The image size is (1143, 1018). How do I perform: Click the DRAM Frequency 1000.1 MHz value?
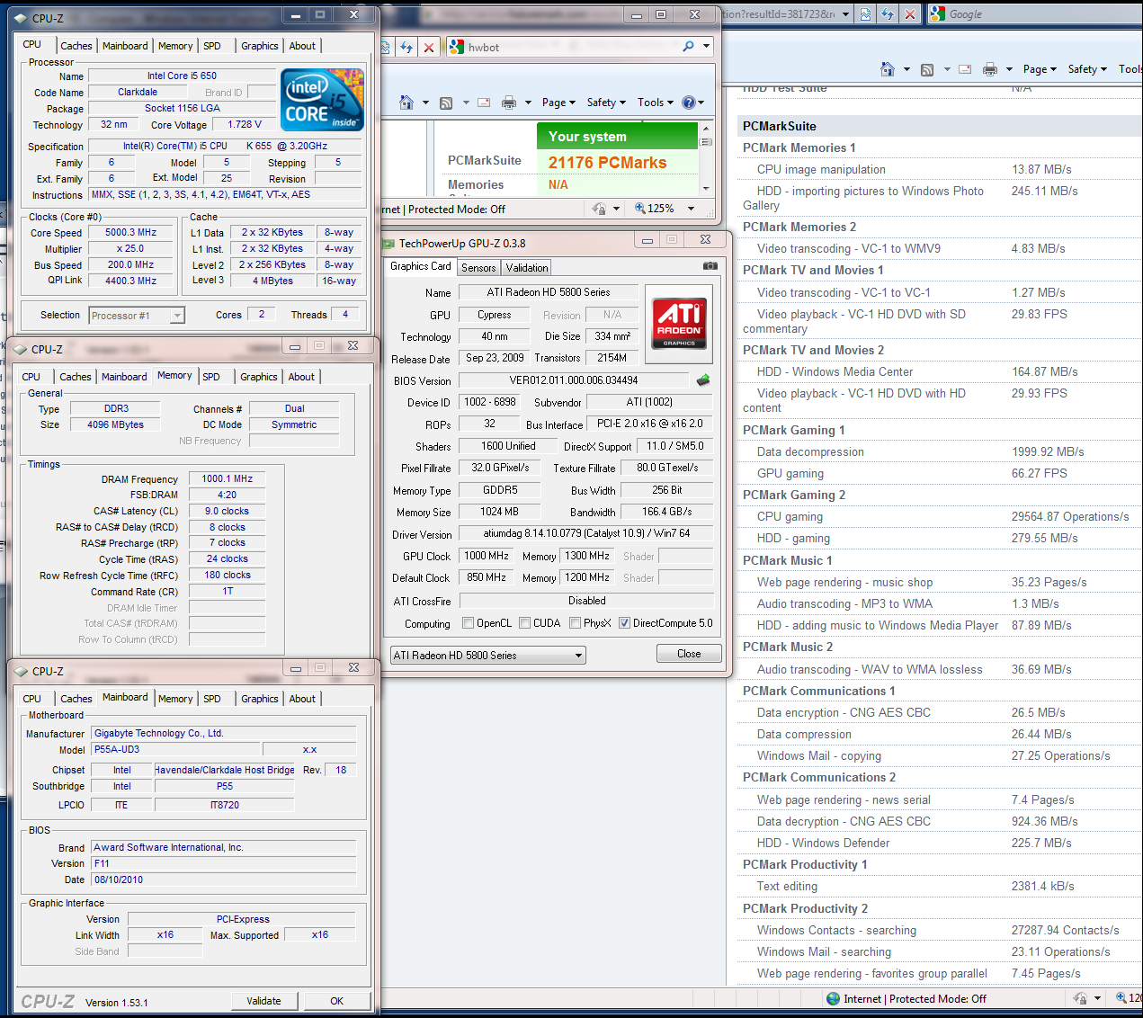(227, 479)
